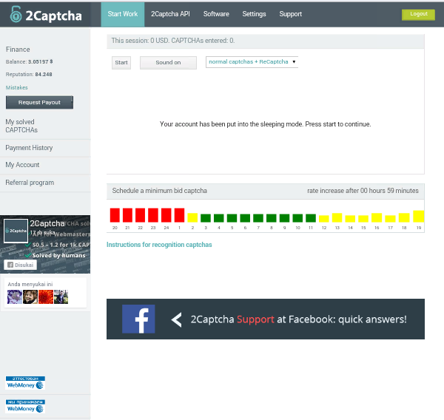Screen dimensions: 444x420
Task: Click the 2Captcha padlock logo icon
Action: [16, 14]
